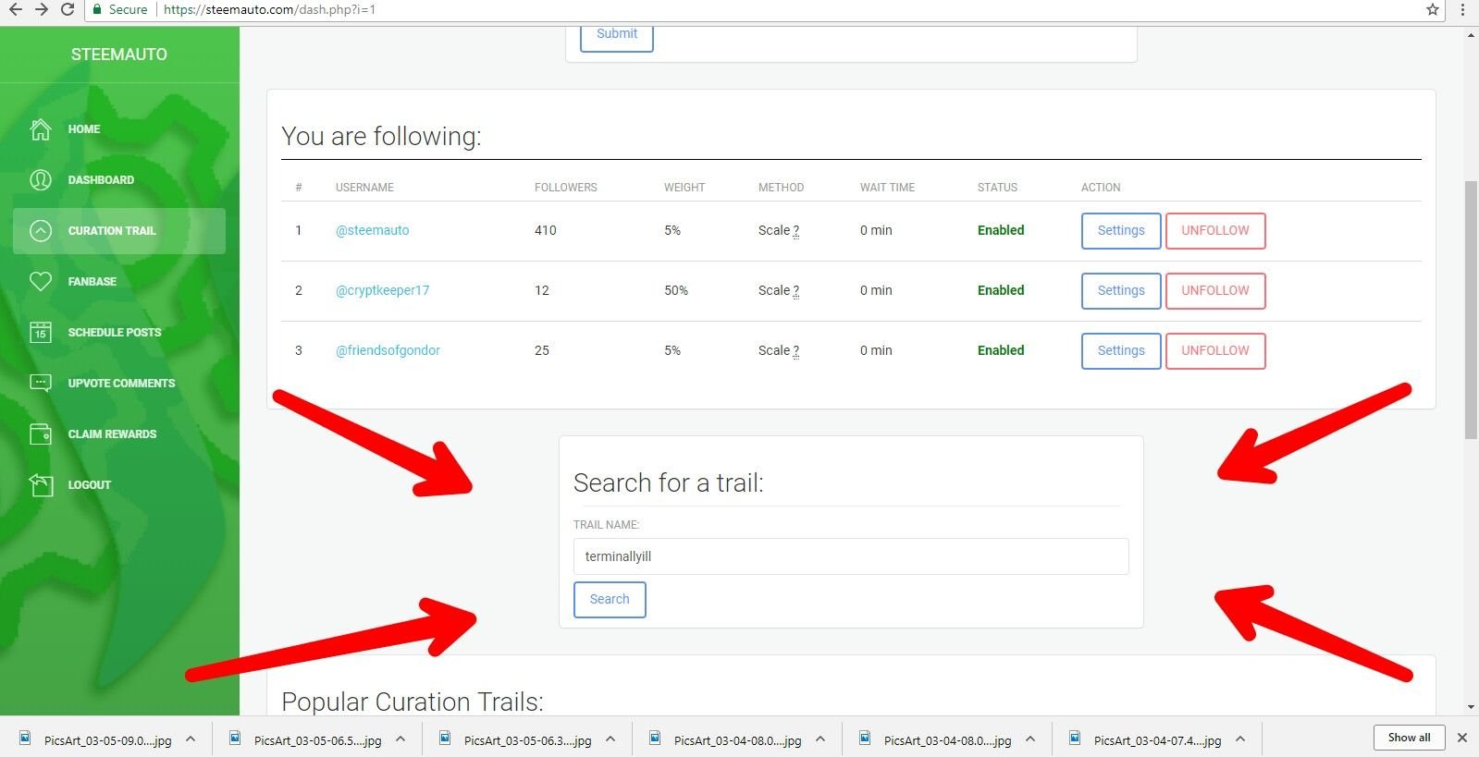Go forward with browser forward arrow
1479x757 pixels.
tap(42, 9)
